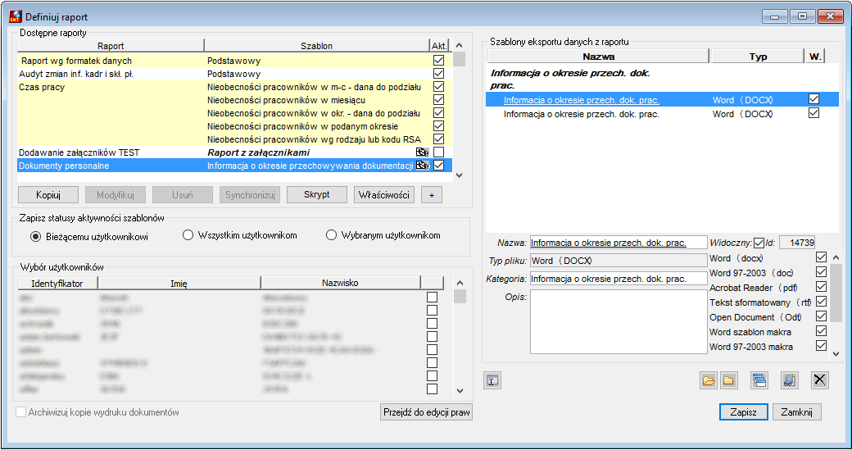The width and height of the screenshot is (852, 450).
Task: Click the black X delete icon
Action: [819, 380]
